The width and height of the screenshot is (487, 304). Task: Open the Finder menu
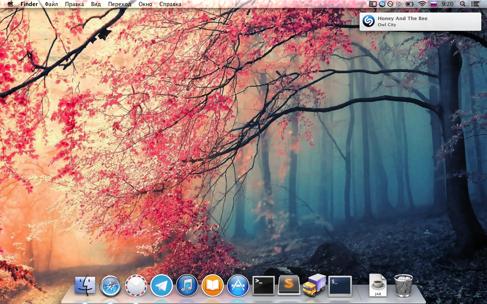click(29, 4)
